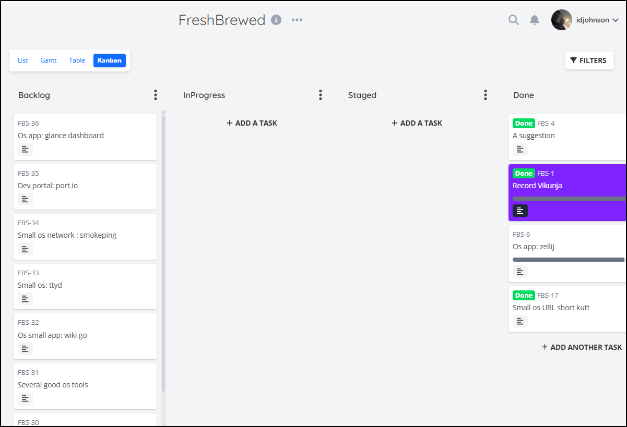Click description icon on FBS-36 card
Image resolution: width=627 pixels, height=427 pixels.
[25, 150]
